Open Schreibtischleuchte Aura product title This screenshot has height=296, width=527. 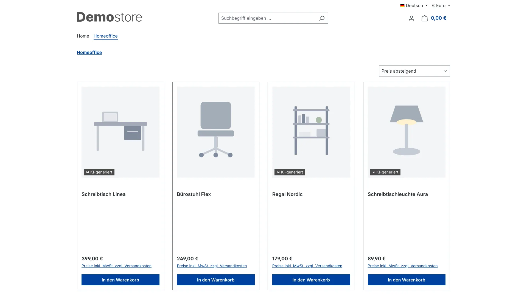pyautogui.click(x=398, y=194)
